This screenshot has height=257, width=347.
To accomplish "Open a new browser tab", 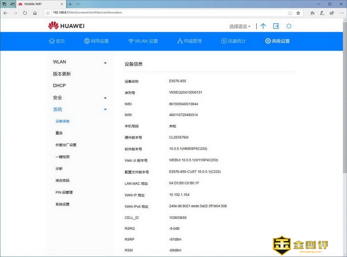I will tap(70, 3).
